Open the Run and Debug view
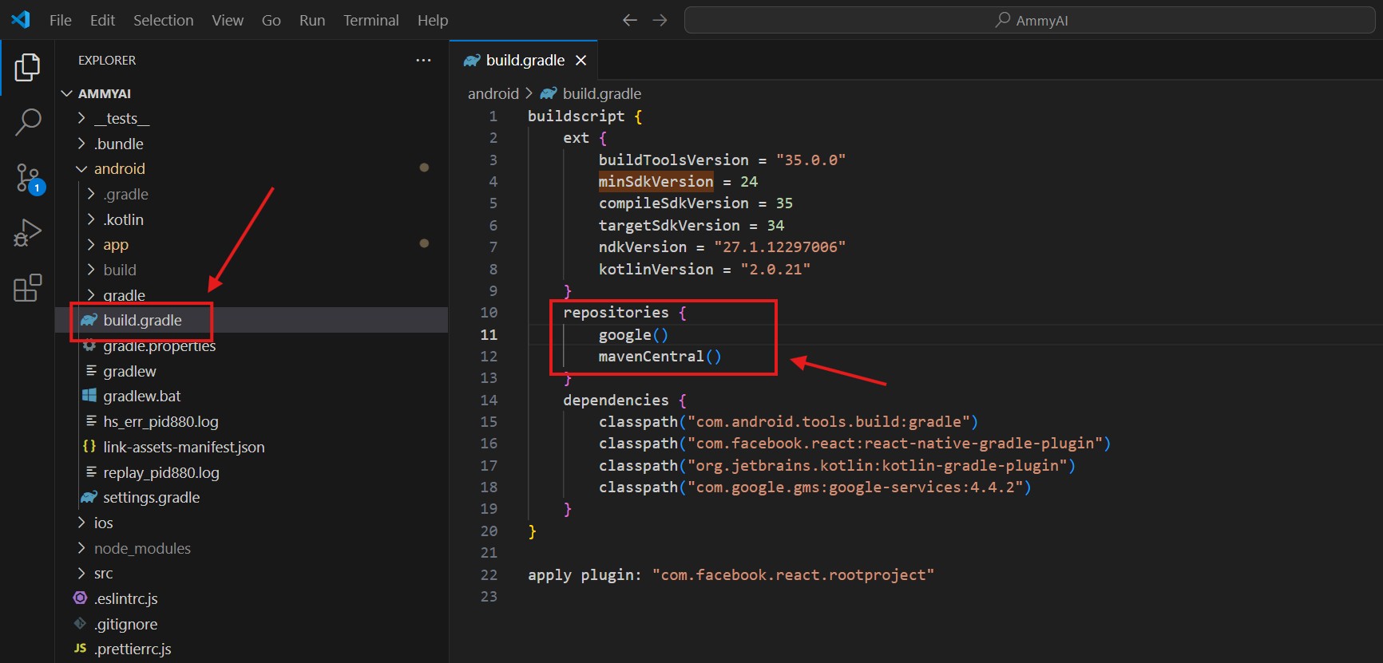 27,233
